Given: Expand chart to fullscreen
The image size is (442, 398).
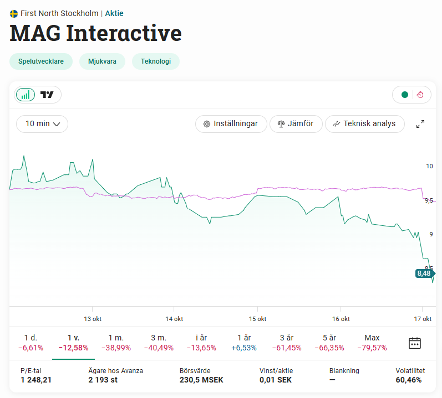Looking at the screenshot, I should [x=420, y=124].
